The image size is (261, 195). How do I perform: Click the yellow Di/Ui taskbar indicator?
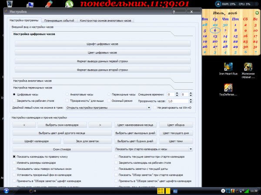coord(164,191)
